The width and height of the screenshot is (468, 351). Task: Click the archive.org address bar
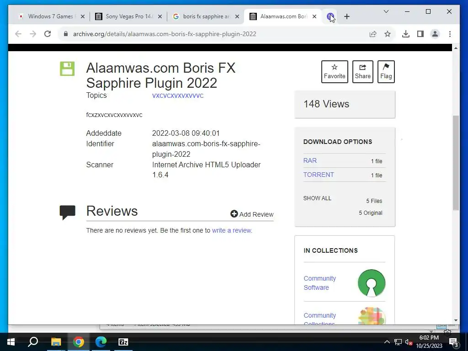[x=214, y=34]
